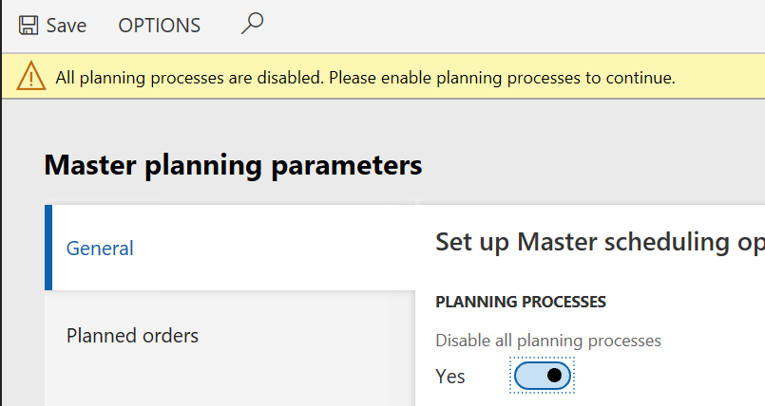The height and width of the screenshot is (406, 765).
Task: Click the black knob of the toggle
Action: 555,376
